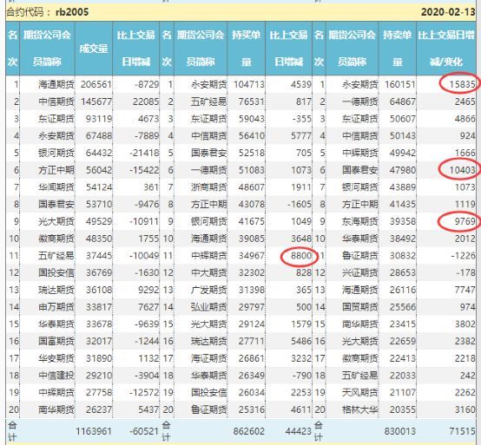Viewport: 481px width, 445px height.
Task: Click 格林大华 in short position ranking
Action: coord(359,409)
